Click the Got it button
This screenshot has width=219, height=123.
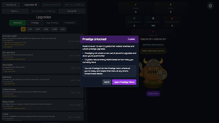tap(107, 82)
